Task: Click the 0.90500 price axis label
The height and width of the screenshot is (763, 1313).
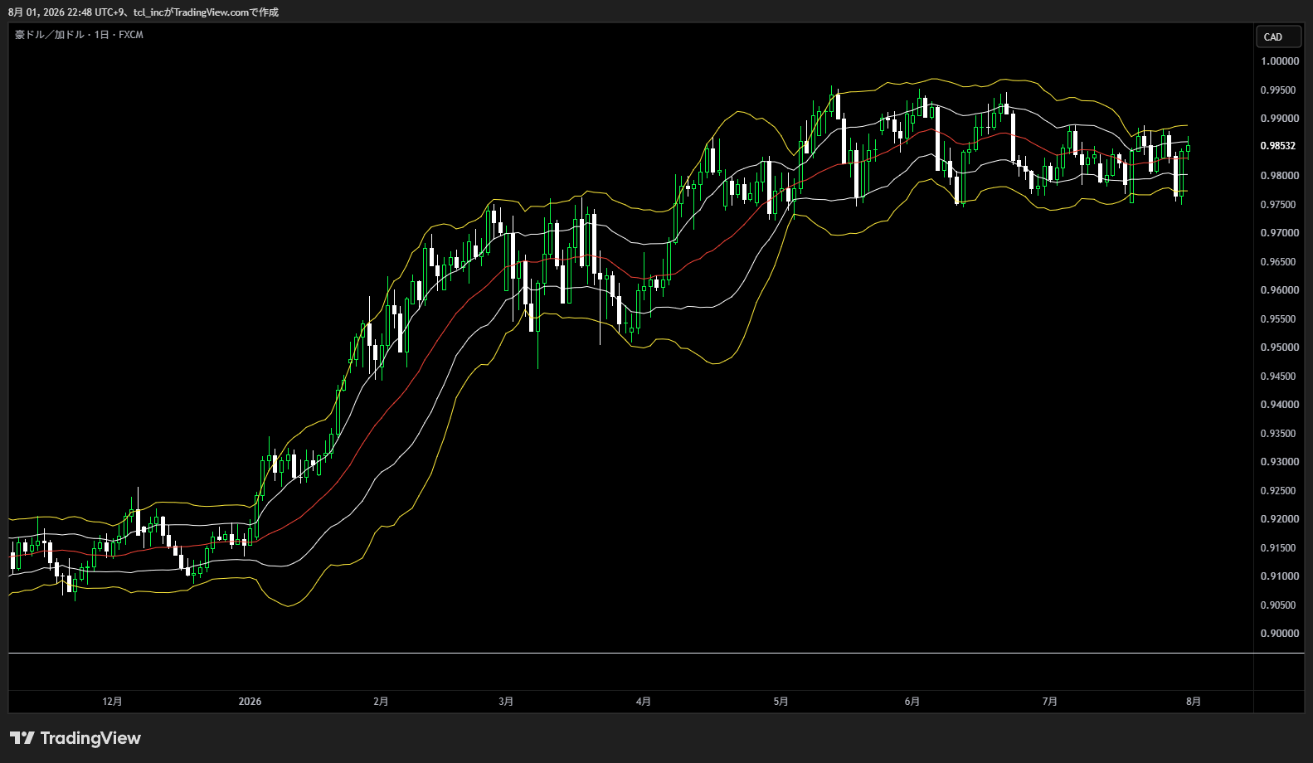Action: pos(1280,605)
